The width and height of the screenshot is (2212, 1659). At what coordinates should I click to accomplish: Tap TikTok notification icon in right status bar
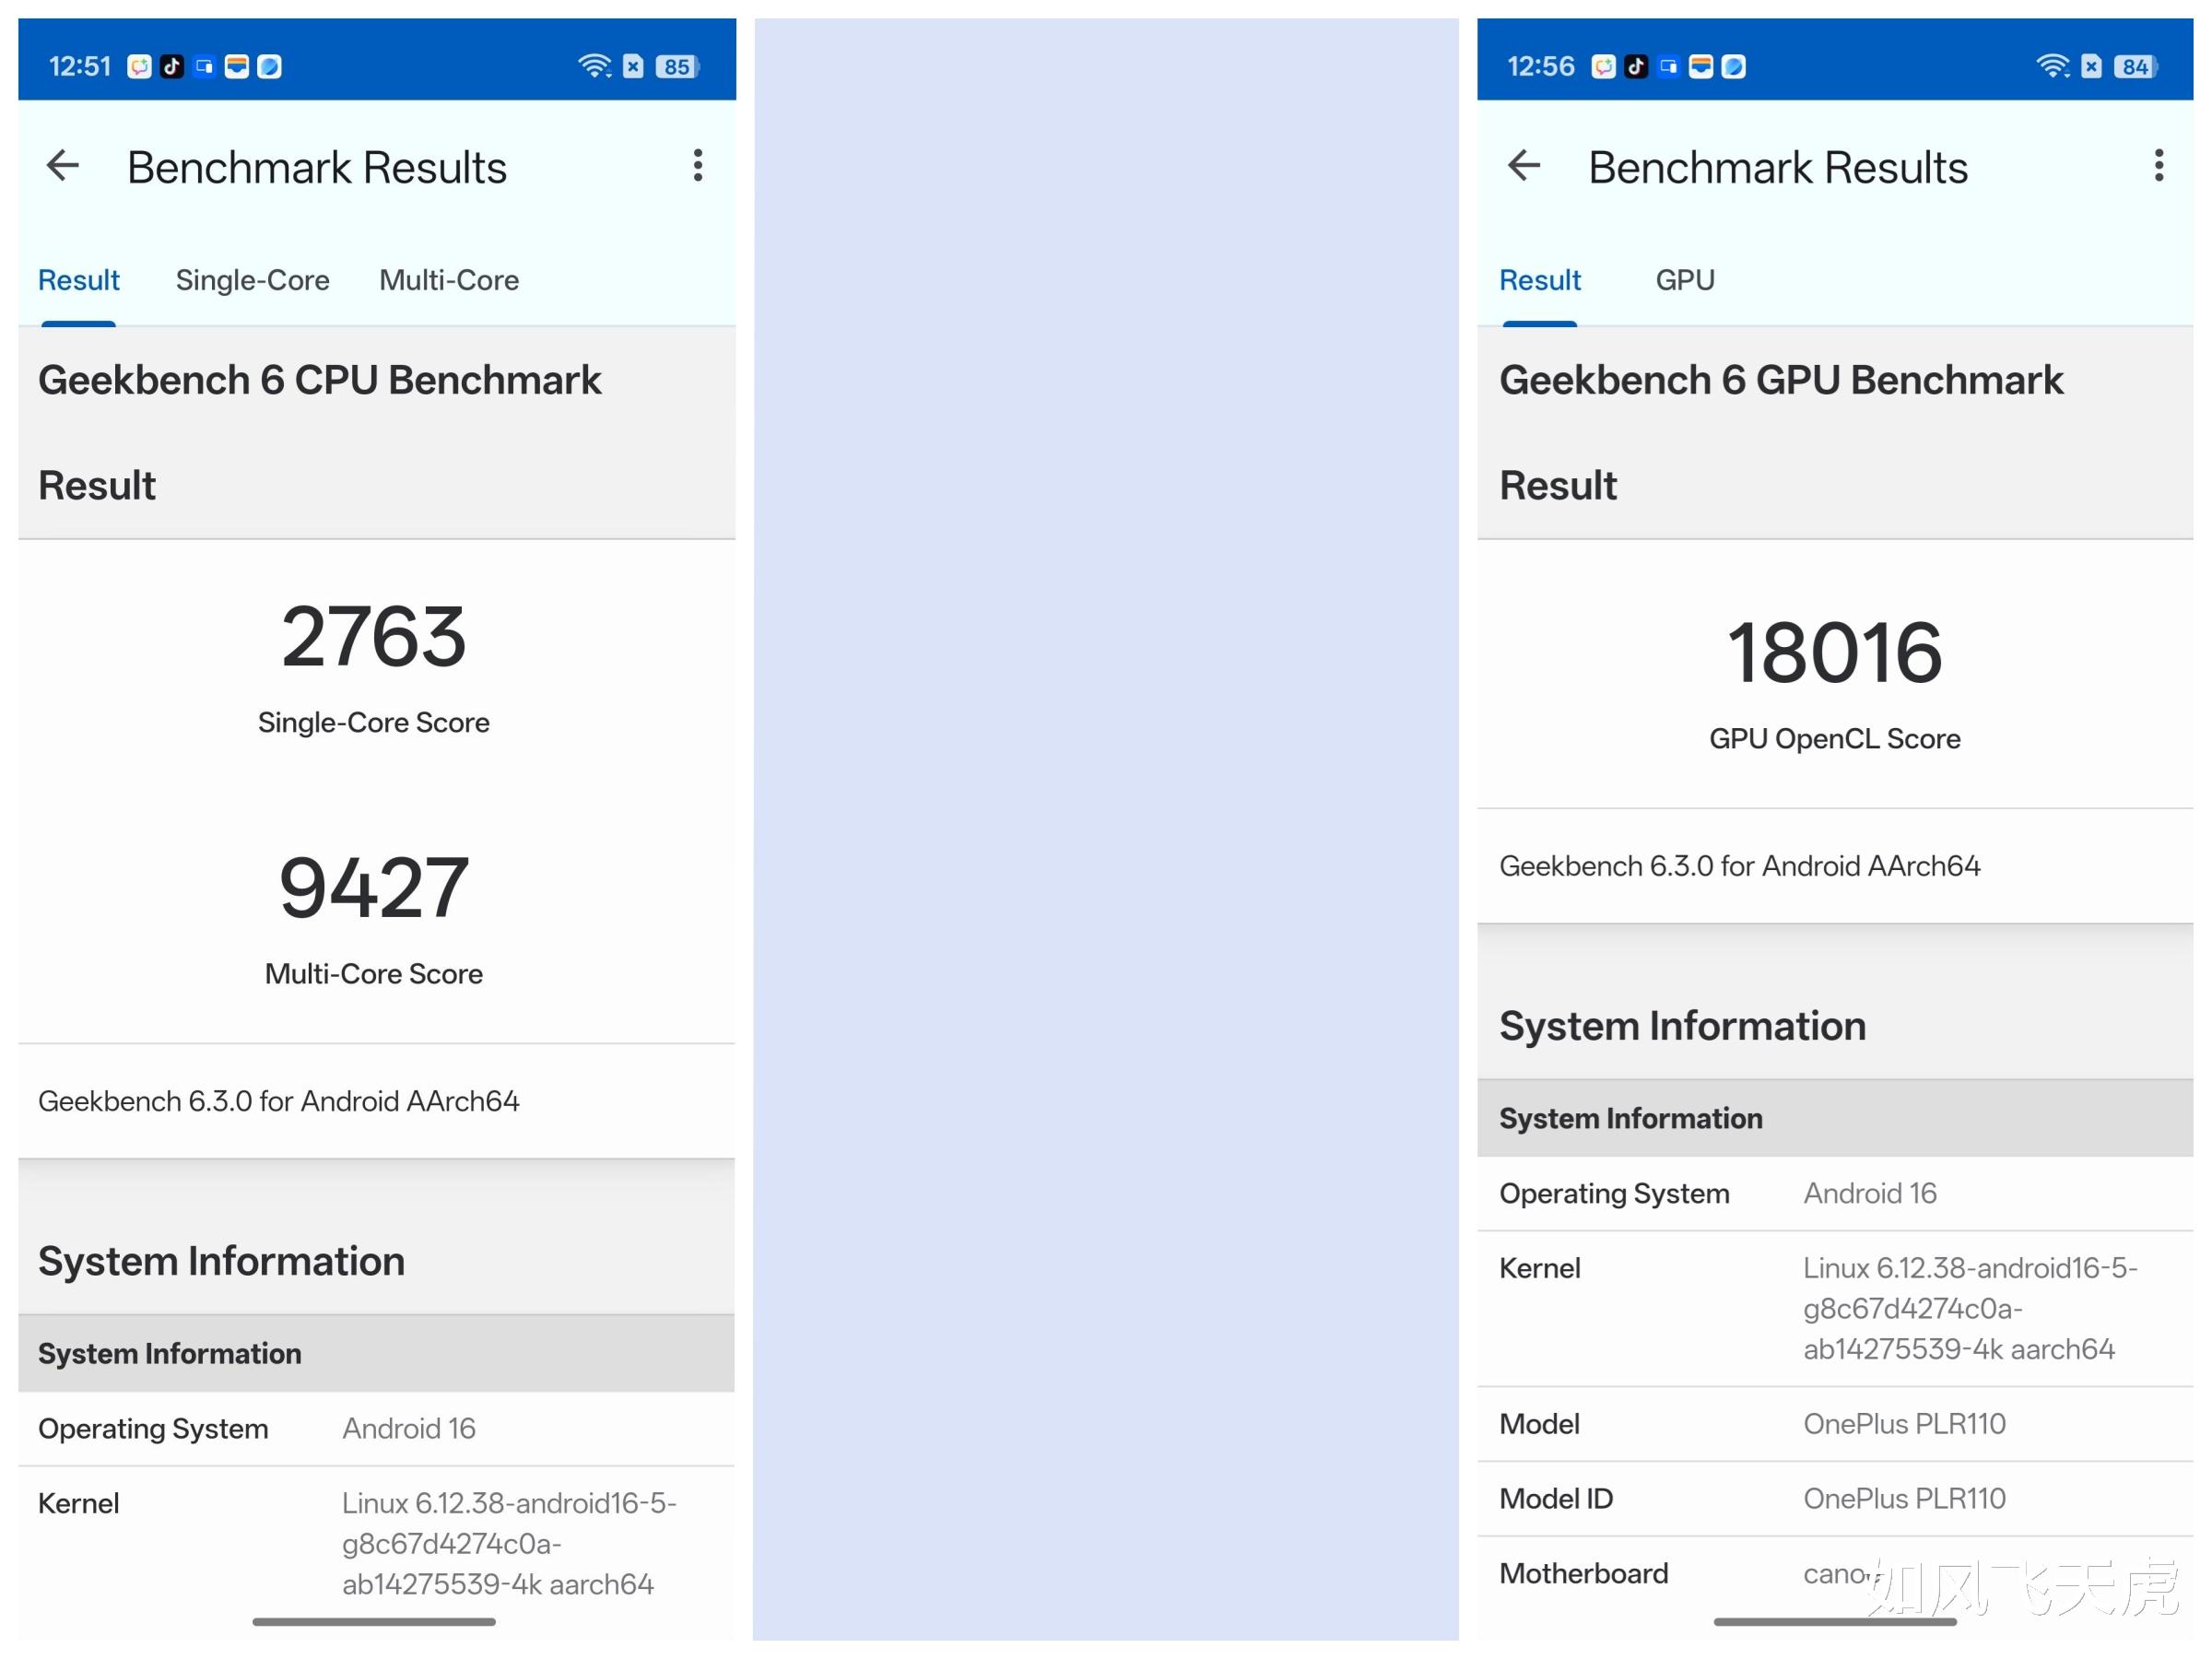click(x=1636, y=67)
